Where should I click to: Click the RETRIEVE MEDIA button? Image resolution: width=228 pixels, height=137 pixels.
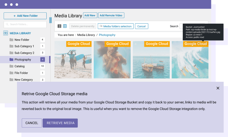click(60, 123)
